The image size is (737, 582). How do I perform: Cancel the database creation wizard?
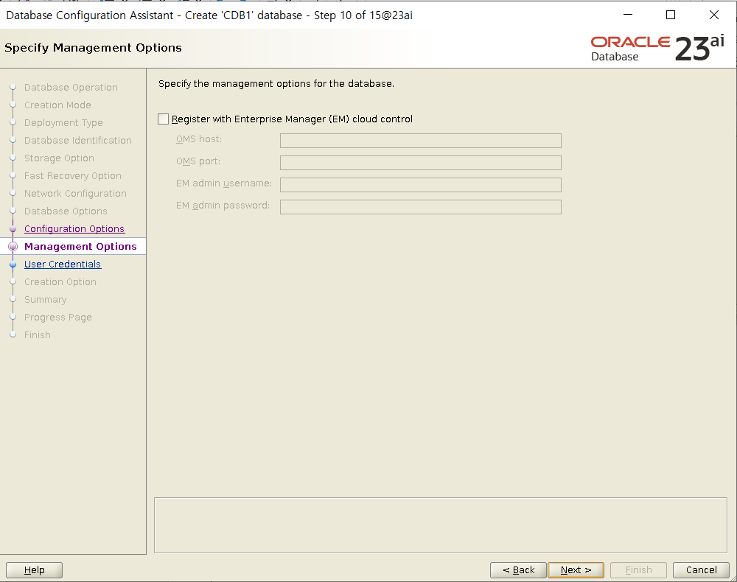[701, 569]
